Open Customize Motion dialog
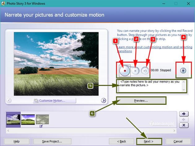 [x=54, y=101]
